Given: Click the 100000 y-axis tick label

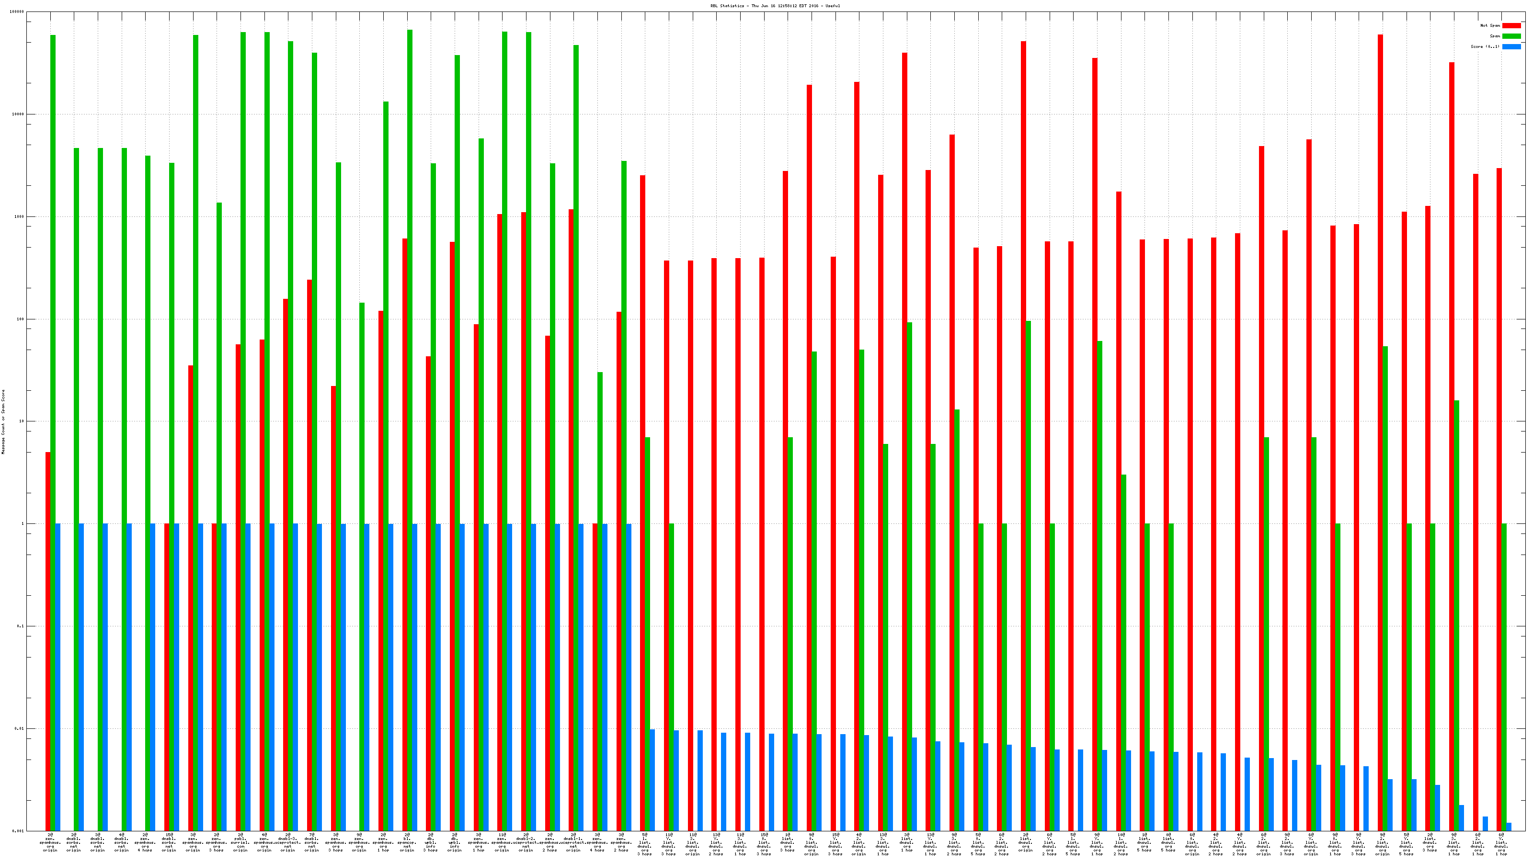Looking at the screenshot, I should tap(17, 12).
